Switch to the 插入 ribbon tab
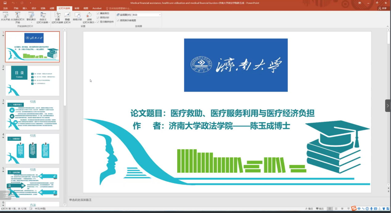391x213 pixels. [25, 8]
